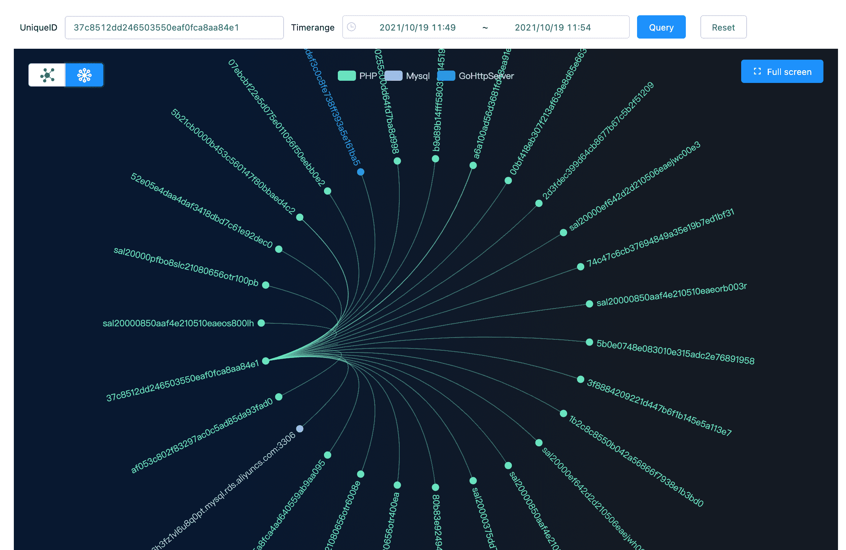
Task: Select node dot for label ending 0559ab9aa095
Action: (x=328, y=455)
